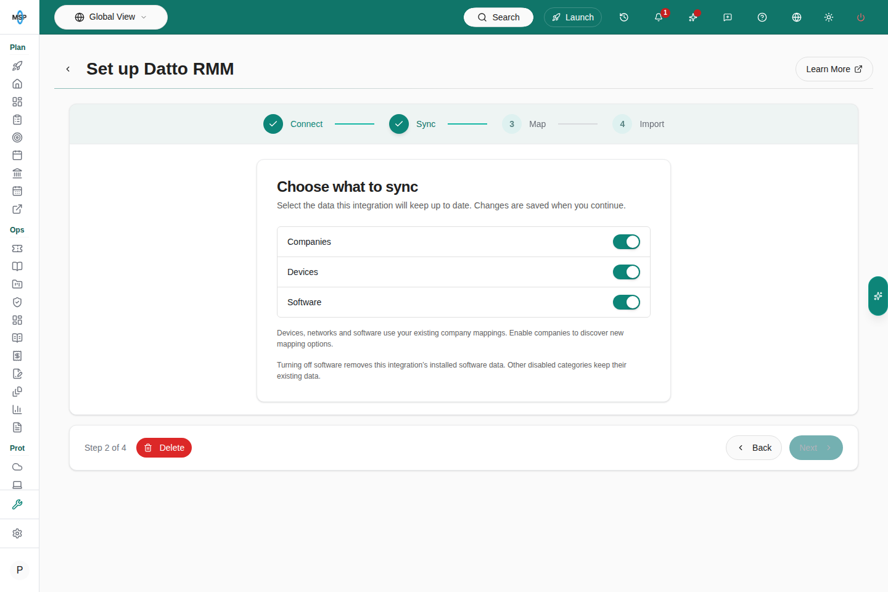Open the help question mark icon
Screen dimensions: 888x592
pos(762,17)
